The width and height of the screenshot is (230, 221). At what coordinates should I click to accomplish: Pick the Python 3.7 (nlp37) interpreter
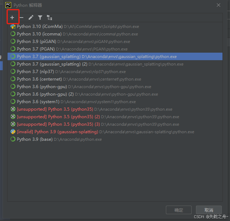115,72
